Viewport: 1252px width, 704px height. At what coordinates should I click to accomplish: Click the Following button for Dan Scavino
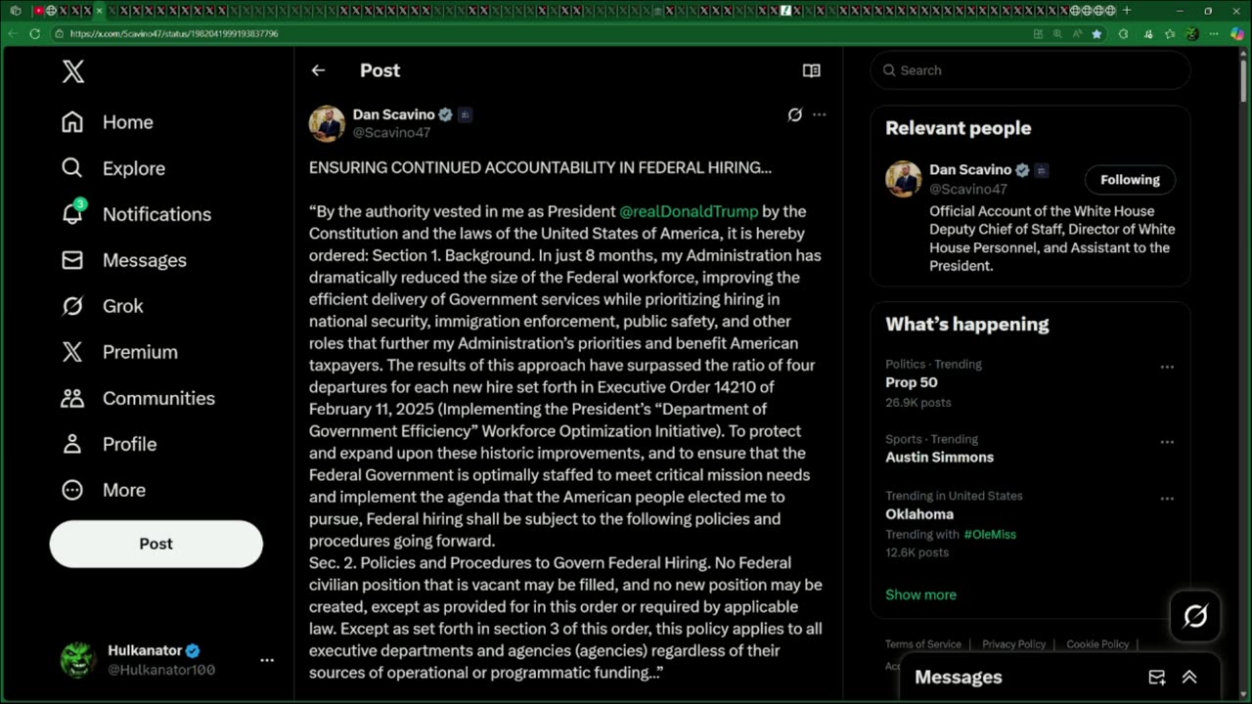[x=1130, y=180]
